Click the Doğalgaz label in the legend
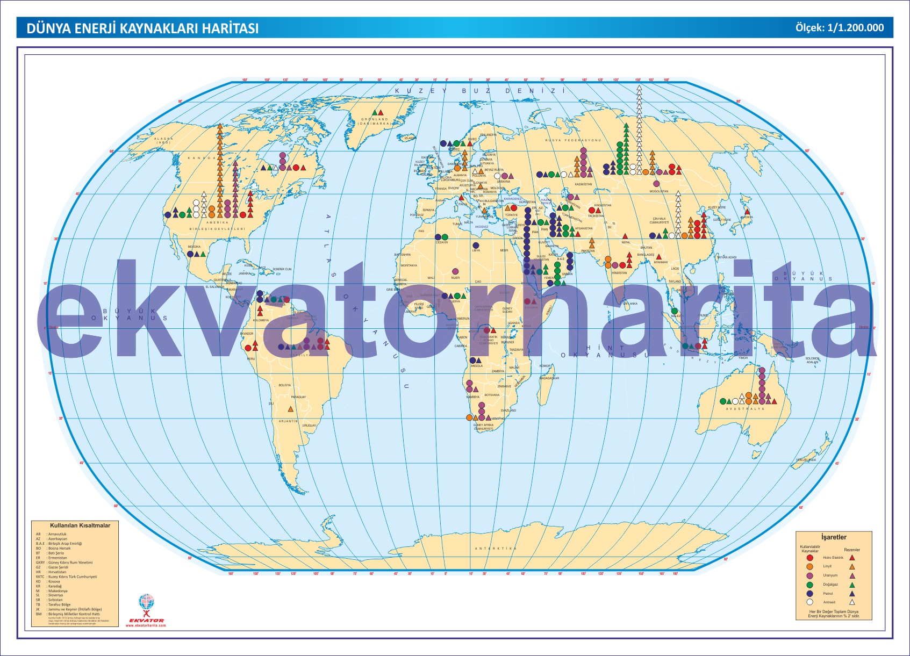The image size is (910, 656). click(830, 585)
